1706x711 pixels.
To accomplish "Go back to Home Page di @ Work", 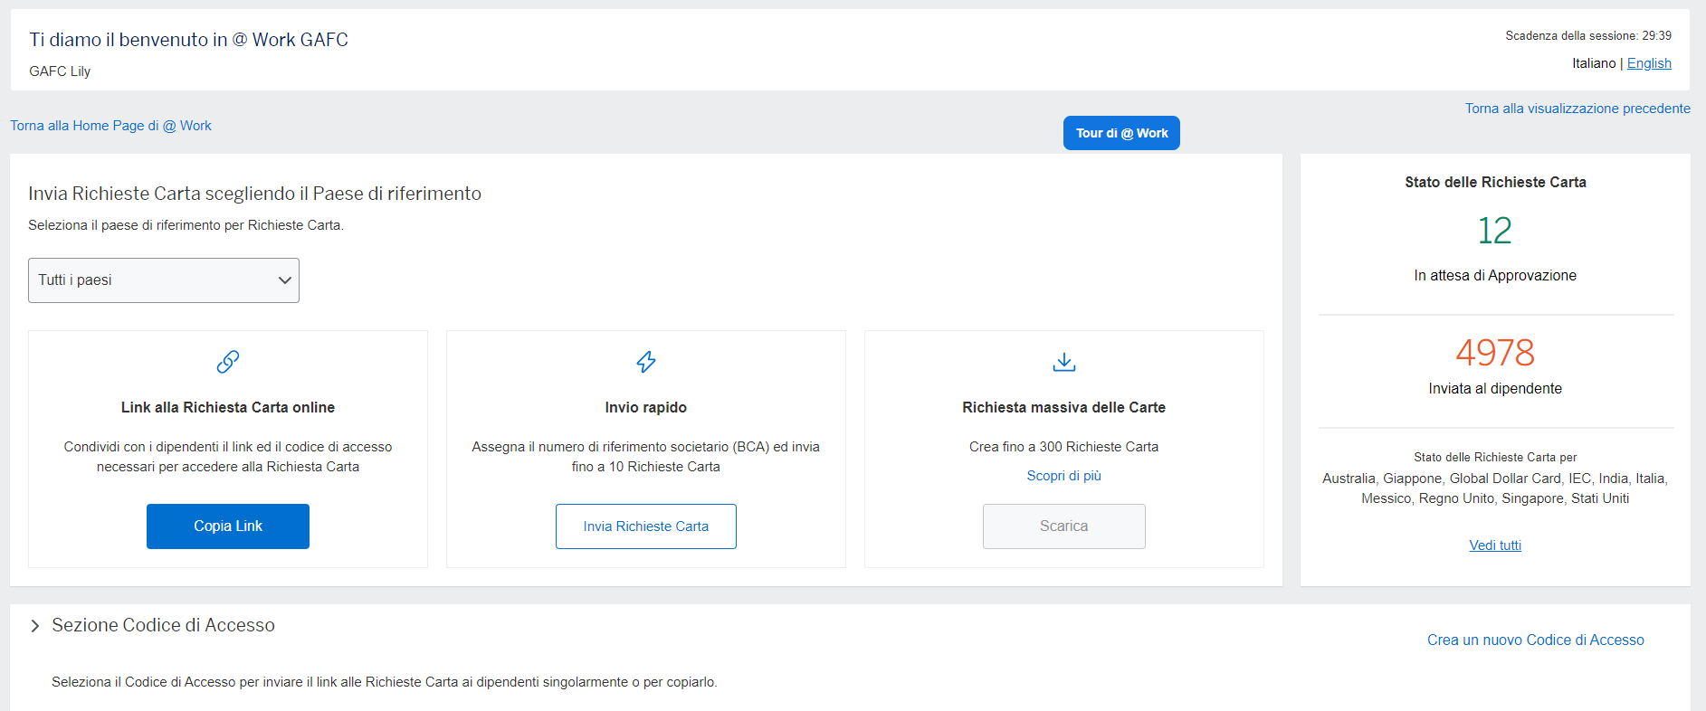I will [110, 126].
